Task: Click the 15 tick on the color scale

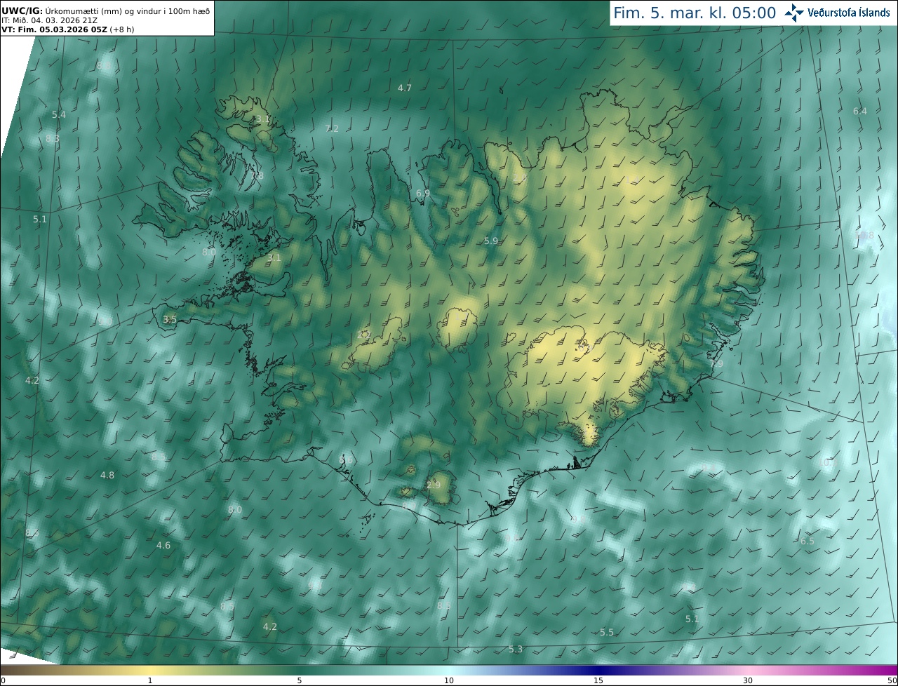Action: coord(598,680)
